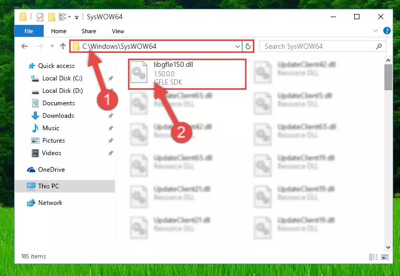
Task: Open the Help question mark icon
Action: (386, 31)
